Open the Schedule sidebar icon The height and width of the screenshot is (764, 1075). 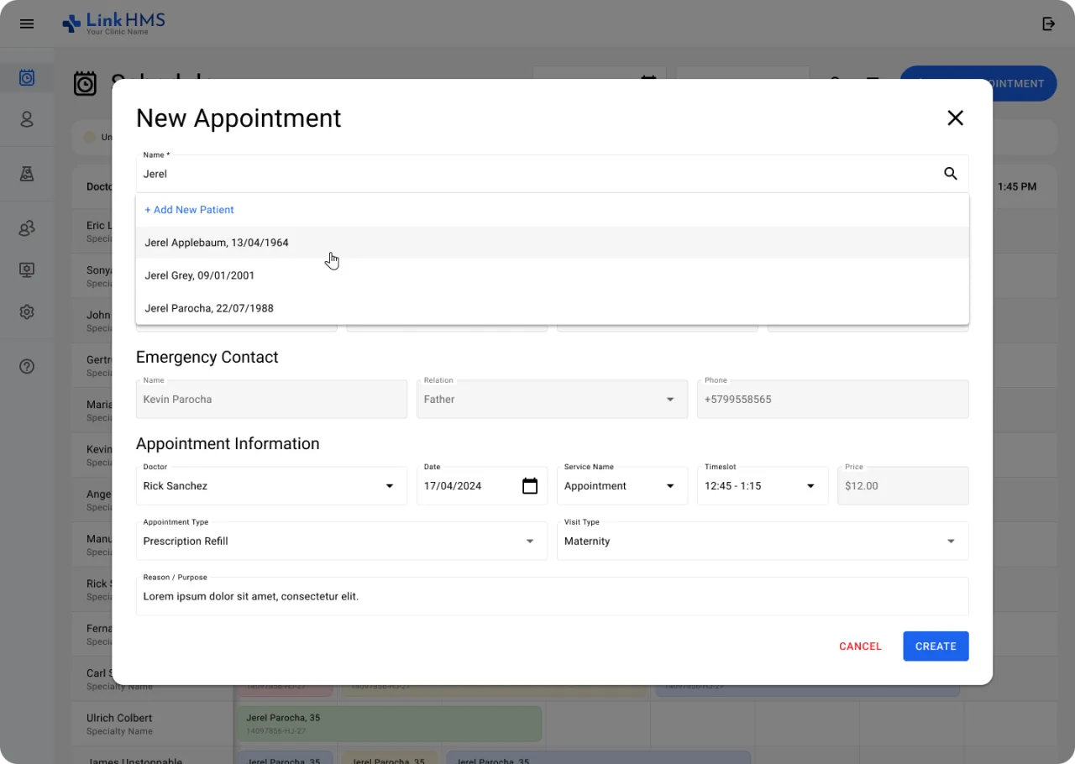pyautogui.click(x=27, y=78)
